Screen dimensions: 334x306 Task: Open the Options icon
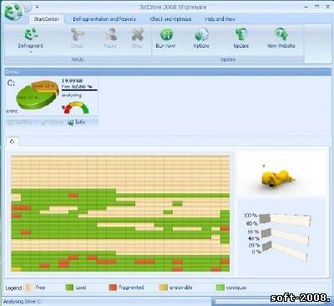pyautogui.click(x=201, y=34)
